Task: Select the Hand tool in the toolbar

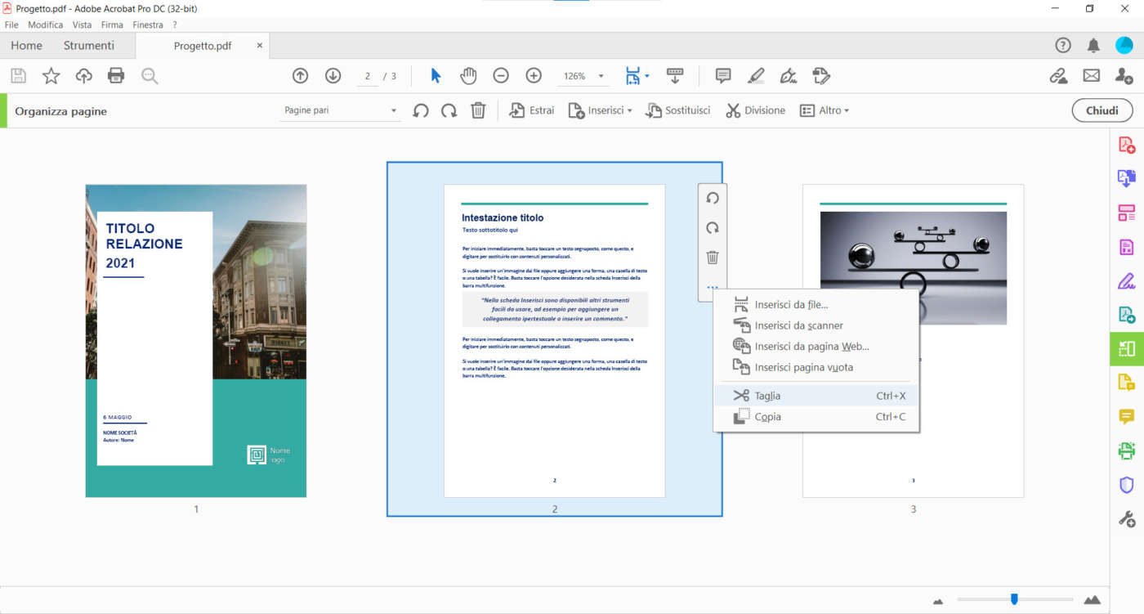Action: 467,75
